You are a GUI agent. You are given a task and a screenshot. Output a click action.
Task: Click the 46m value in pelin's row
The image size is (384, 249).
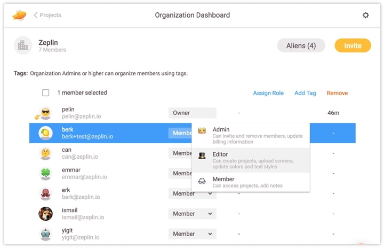pyautogui.click(x=333, y=113)
